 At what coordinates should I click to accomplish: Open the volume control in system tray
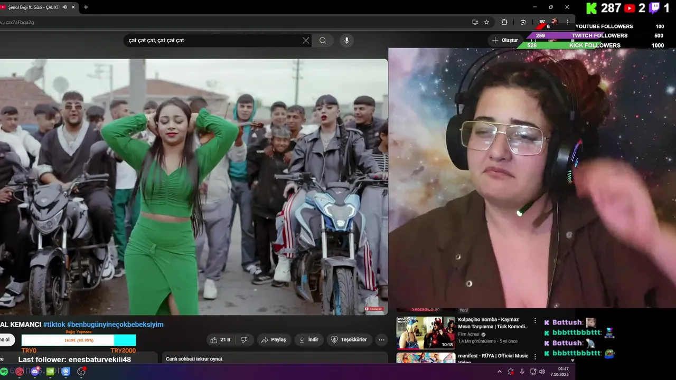coord(541,372)
